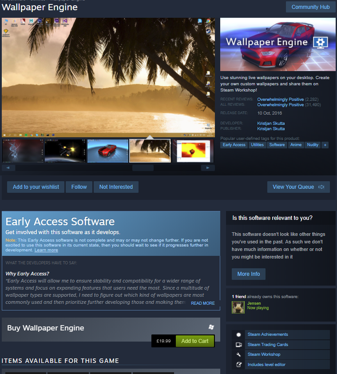
Task: Follow this software
Action: coord(79,187)
